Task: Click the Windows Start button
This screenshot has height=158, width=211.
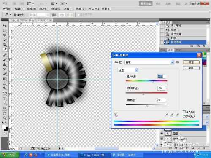Action: point(10,155)
